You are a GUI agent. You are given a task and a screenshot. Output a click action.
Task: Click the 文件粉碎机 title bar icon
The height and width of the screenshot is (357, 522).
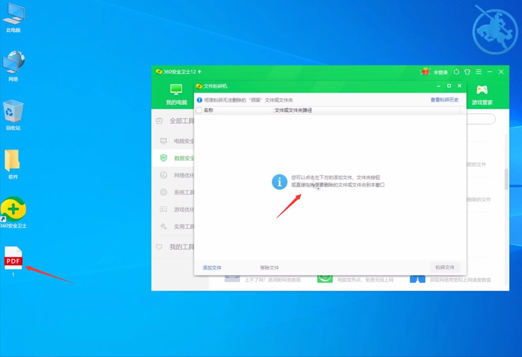click(x=199, y=86)
